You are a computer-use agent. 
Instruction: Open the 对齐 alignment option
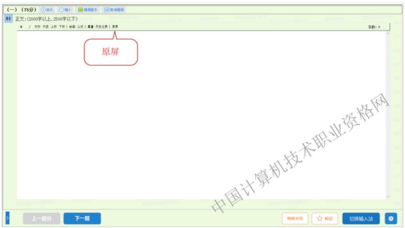pos(37,27)
